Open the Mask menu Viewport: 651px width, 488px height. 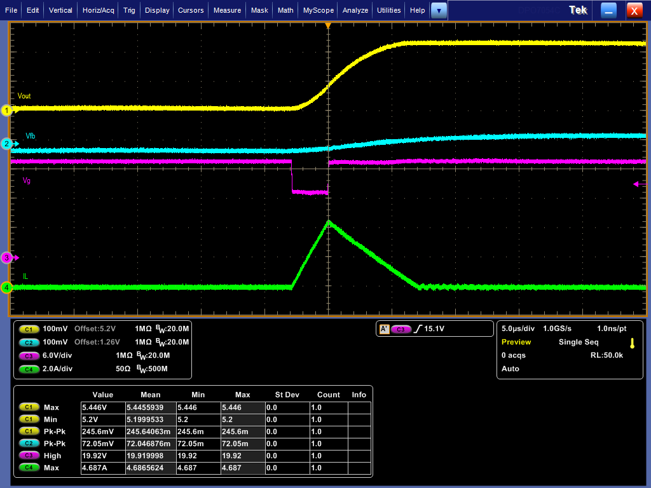[259, 10]
